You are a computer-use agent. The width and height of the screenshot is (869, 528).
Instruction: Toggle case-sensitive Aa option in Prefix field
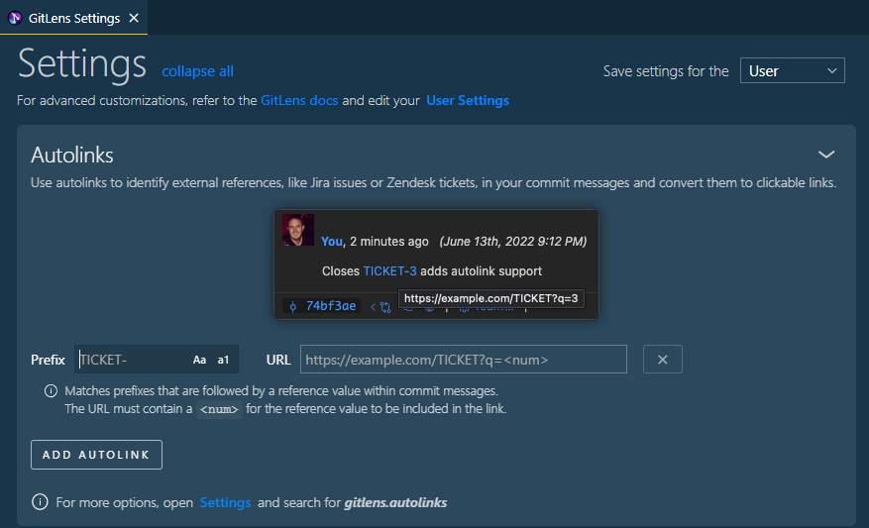199,360
